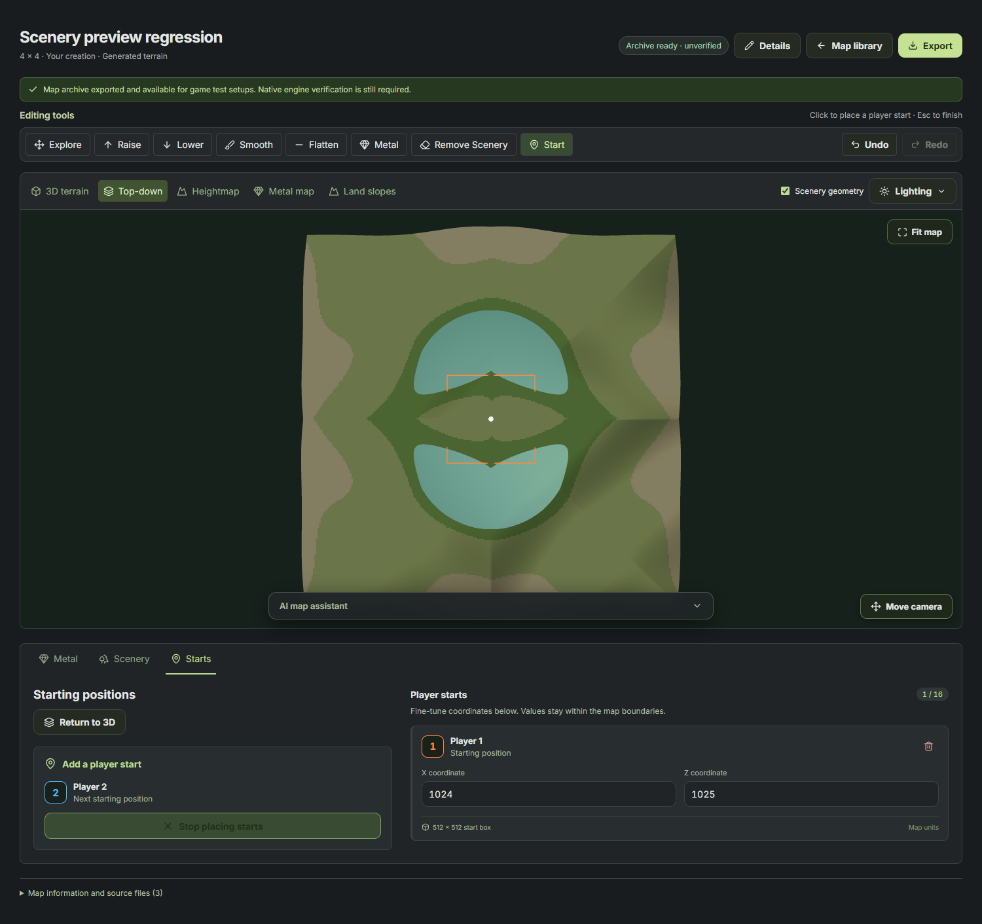Click the Move camera button
Image resolution: width=982 pixels, height=924 pixels.
pyautogui.click(x=906, y=606)
